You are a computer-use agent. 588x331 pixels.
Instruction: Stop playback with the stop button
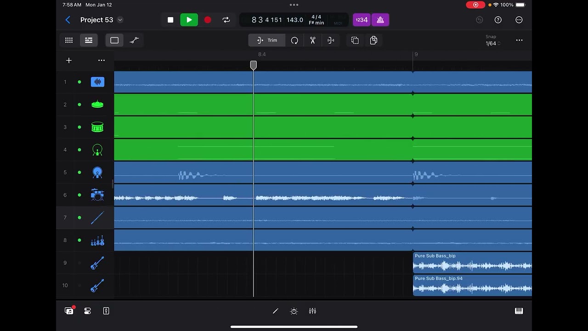click(170, 20)
